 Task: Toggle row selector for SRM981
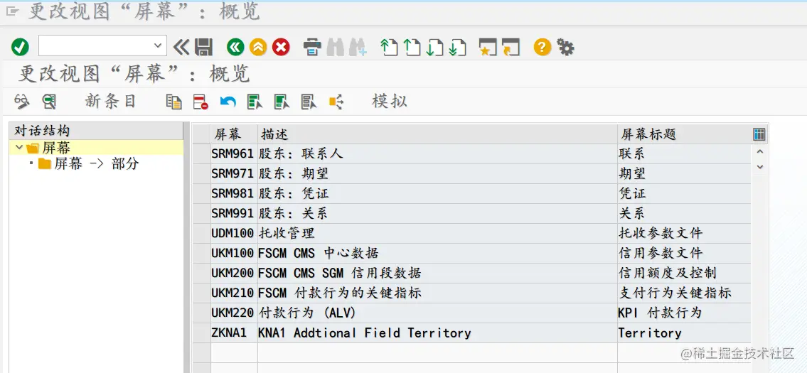[202, 193]
